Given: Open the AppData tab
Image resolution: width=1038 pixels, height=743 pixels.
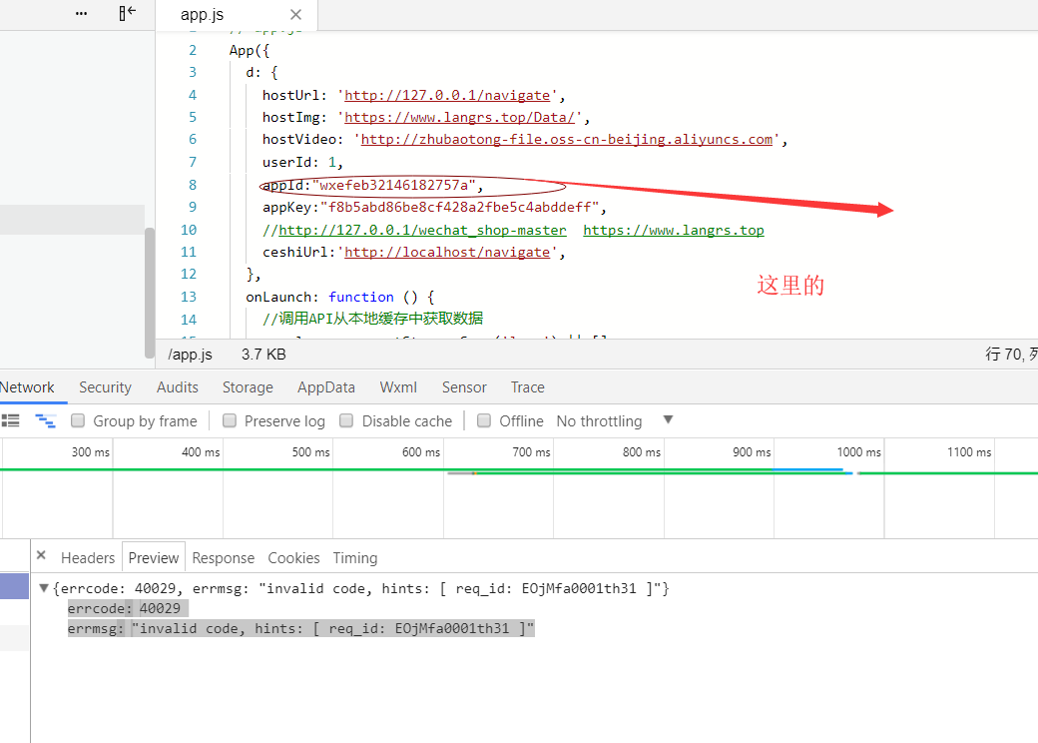Looking at the screenshot, I should coord(326,387).
